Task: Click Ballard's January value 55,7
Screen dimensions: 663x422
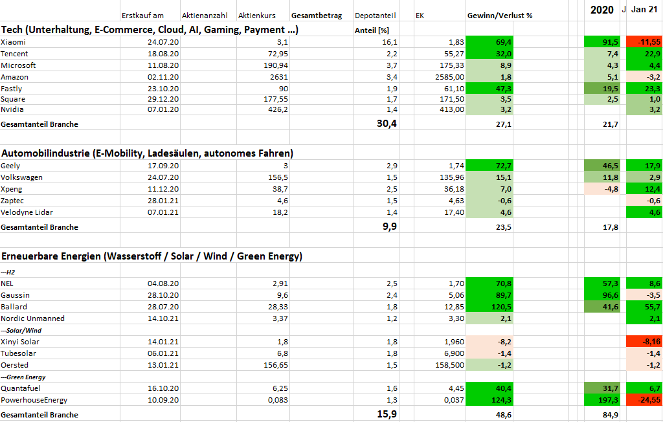Action: (644, 307)
